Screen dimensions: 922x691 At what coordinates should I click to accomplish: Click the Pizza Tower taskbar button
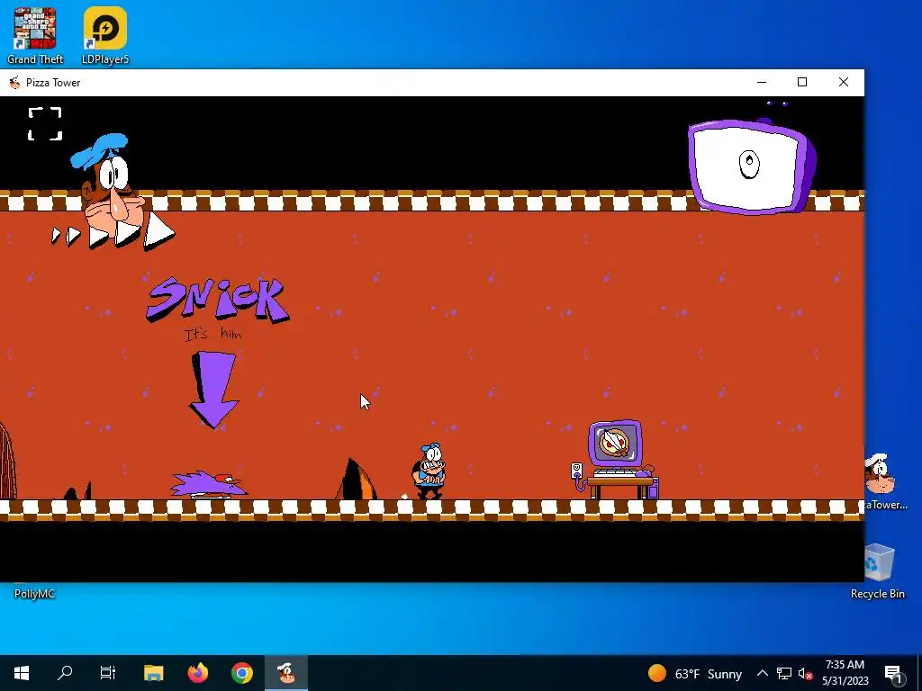tap(285, 673)
